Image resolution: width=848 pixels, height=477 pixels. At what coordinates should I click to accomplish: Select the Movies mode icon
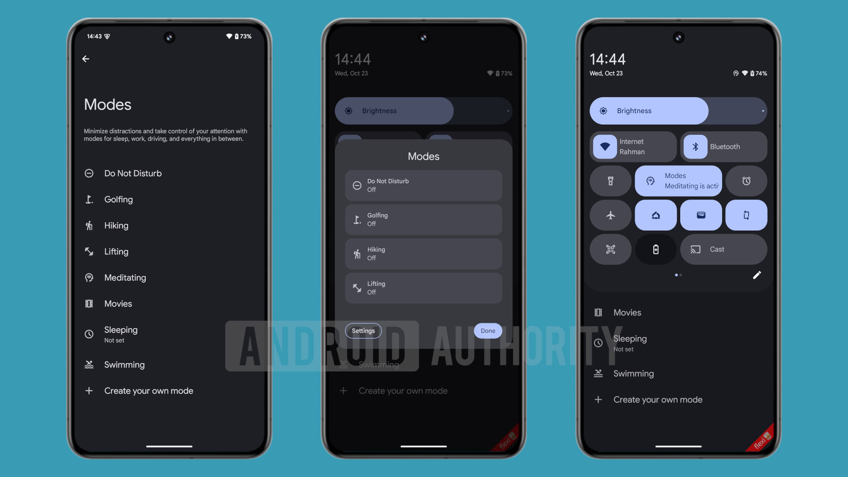pos(88,303)
